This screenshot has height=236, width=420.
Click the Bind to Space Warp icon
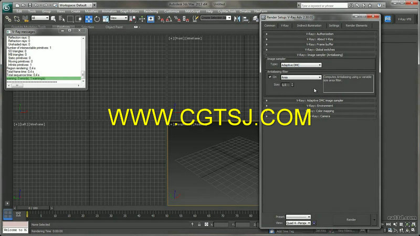tap(25, 19)
